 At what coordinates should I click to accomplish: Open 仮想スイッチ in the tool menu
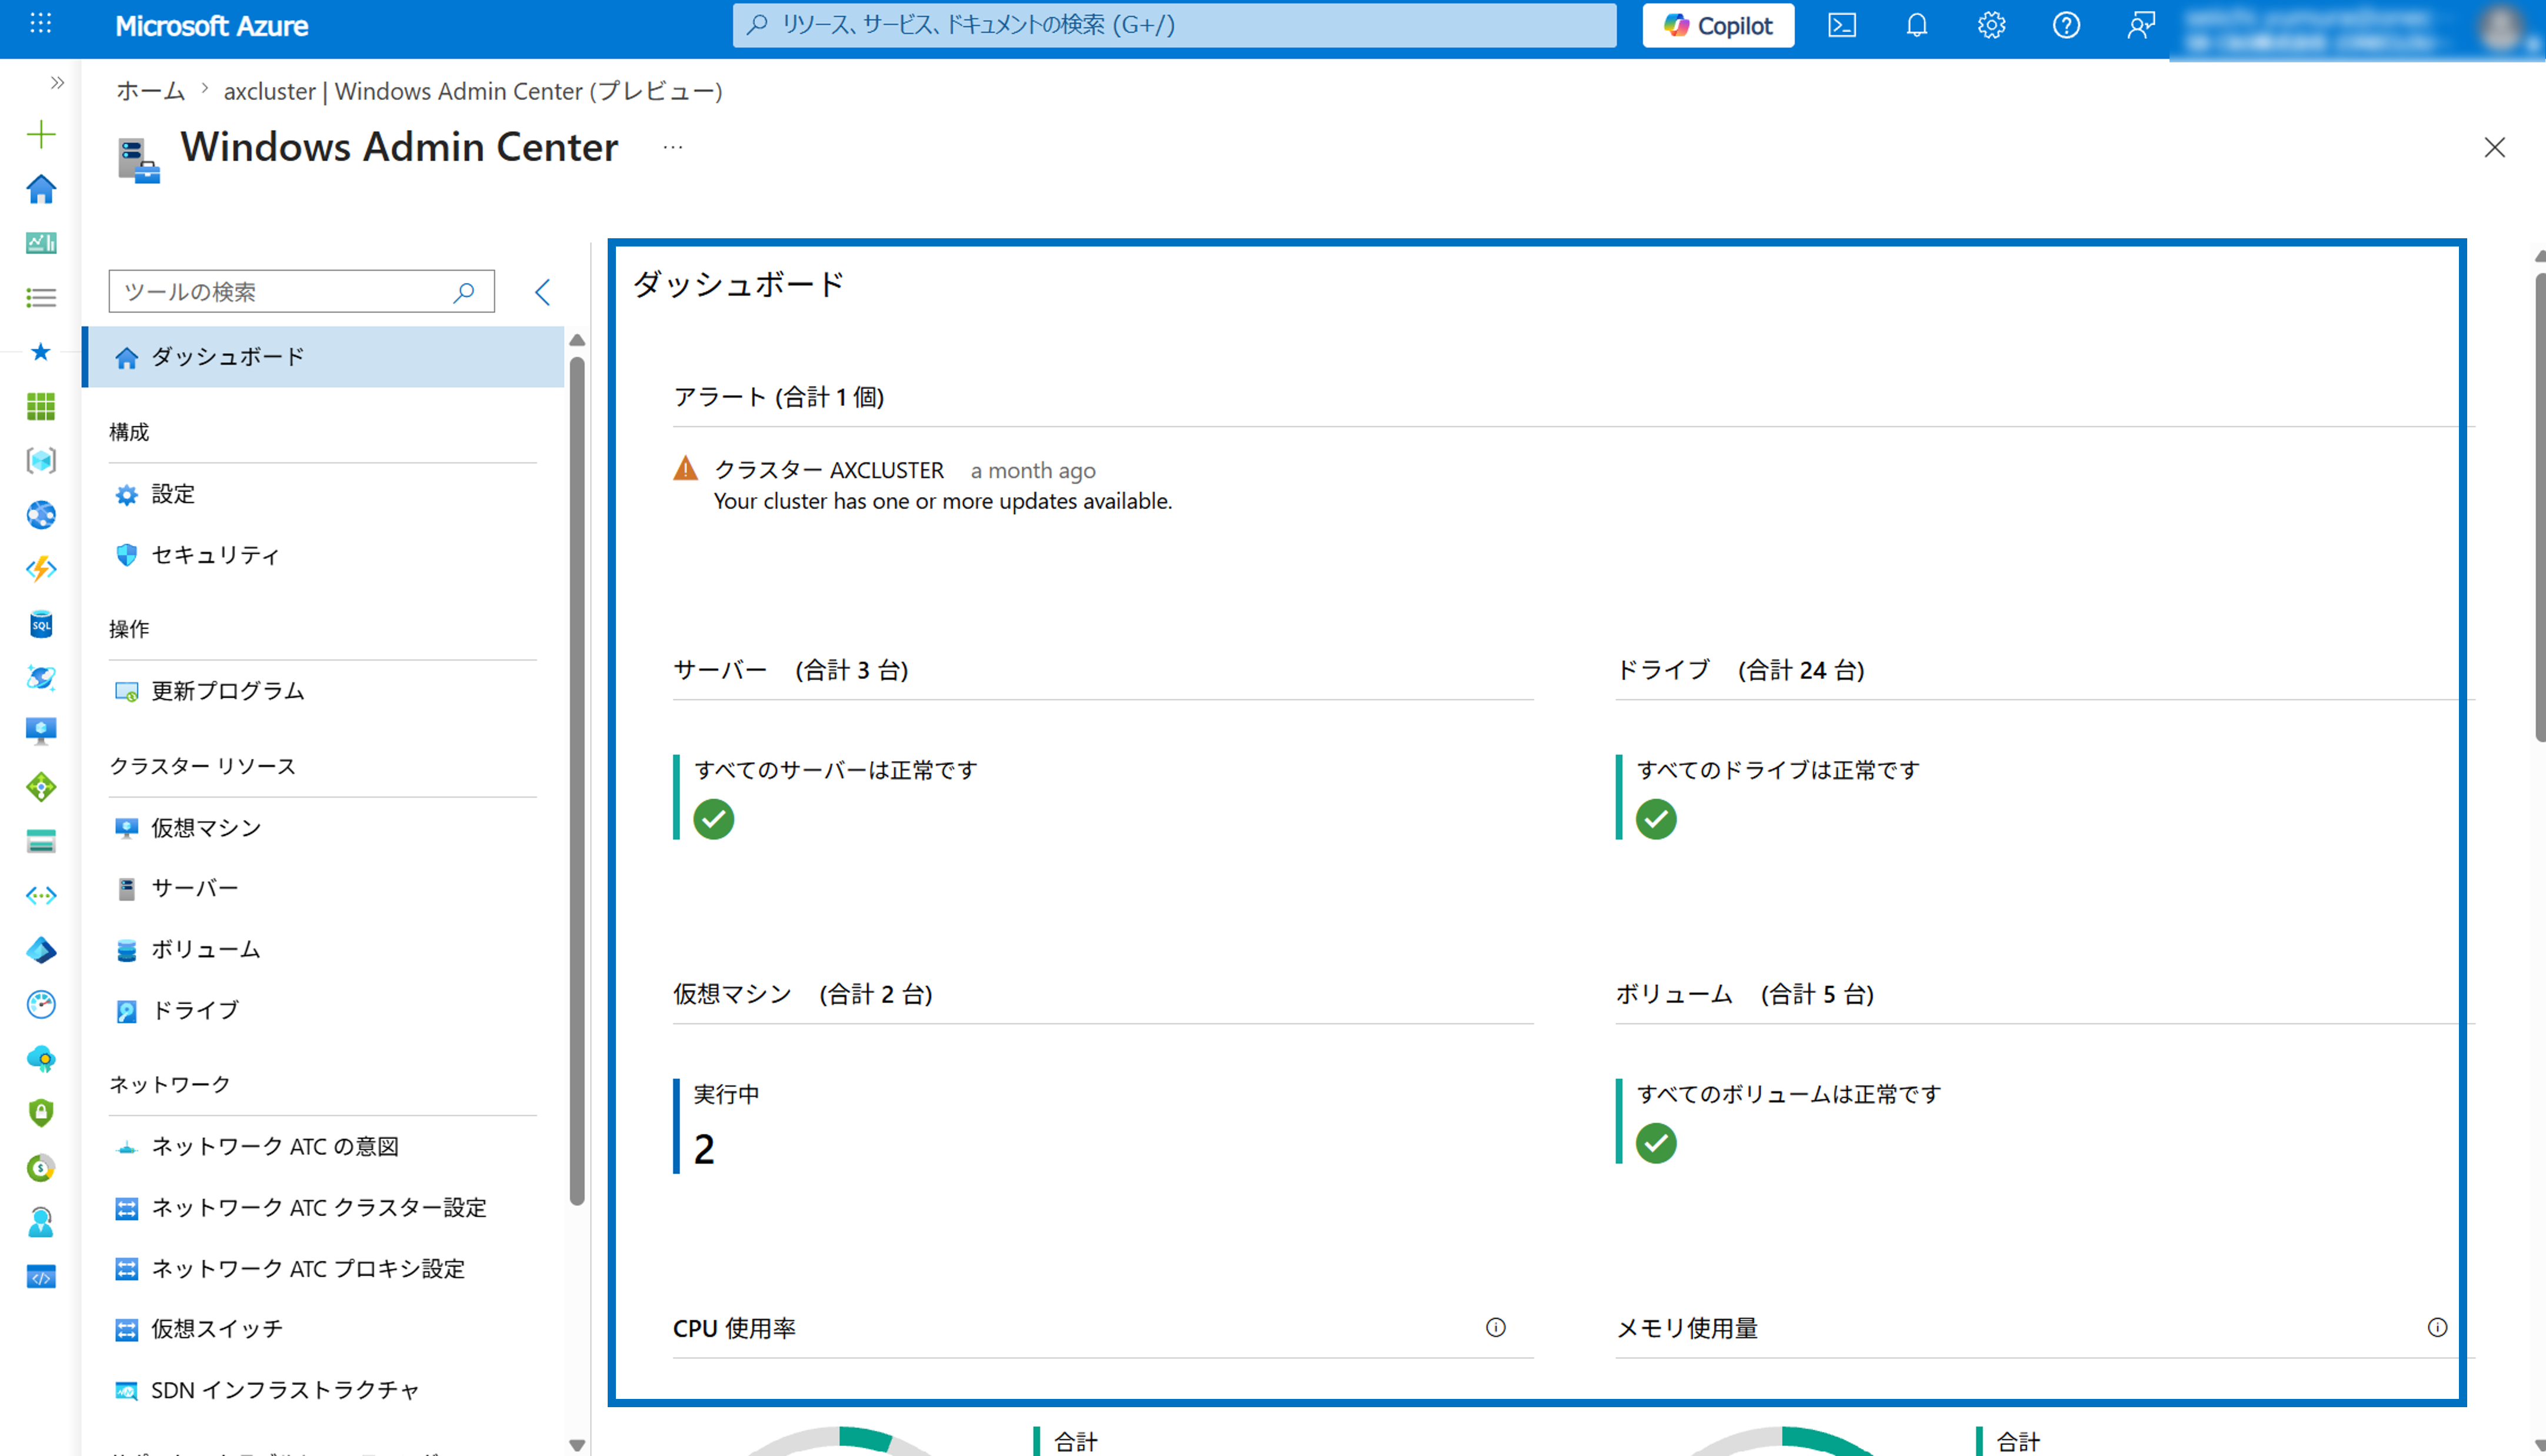pyautogui.click(x=323, y=1329)
